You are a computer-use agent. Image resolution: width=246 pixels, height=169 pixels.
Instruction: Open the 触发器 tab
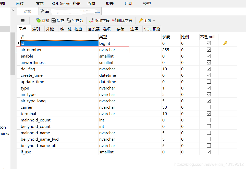pos(94,29)
